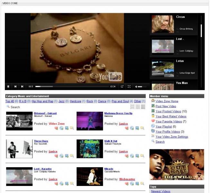Open the R n B category

[x=23, y=101]
